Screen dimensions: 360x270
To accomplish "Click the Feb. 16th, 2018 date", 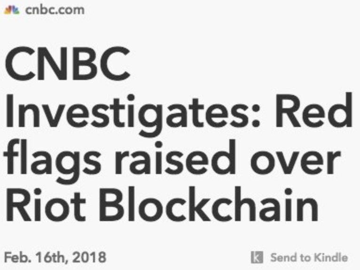I will pyautogui.click(x=55, y=257).
